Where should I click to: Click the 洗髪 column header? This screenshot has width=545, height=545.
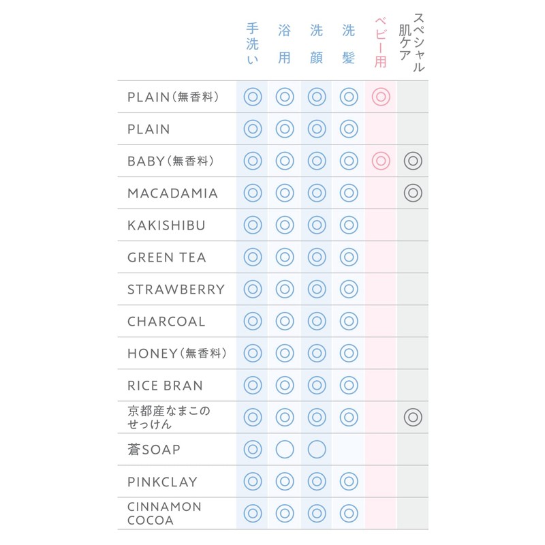349,45
